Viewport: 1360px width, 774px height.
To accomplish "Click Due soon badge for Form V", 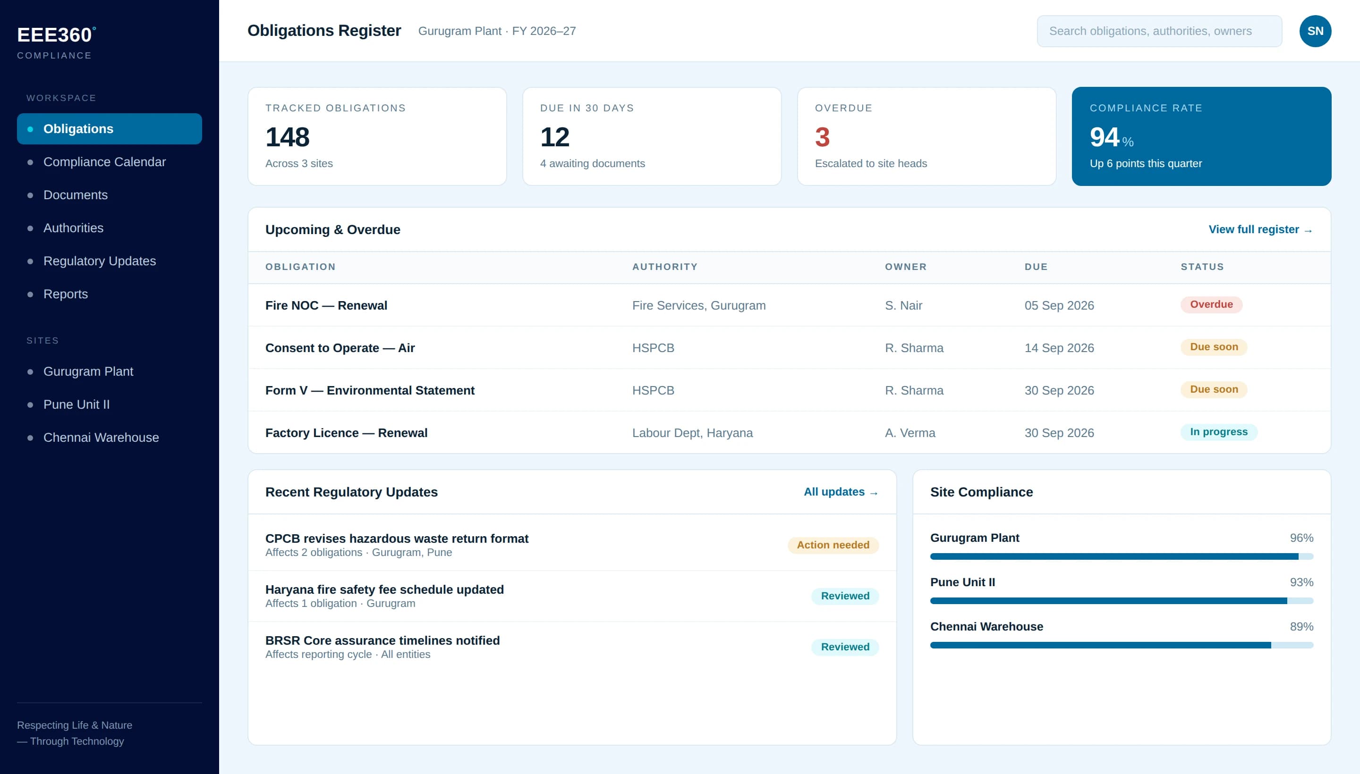I will [1214, 390].
